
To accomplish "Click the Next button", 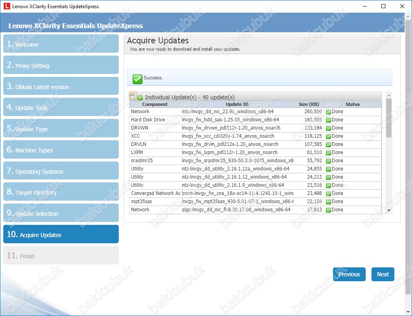I will (x=383, y=274).
